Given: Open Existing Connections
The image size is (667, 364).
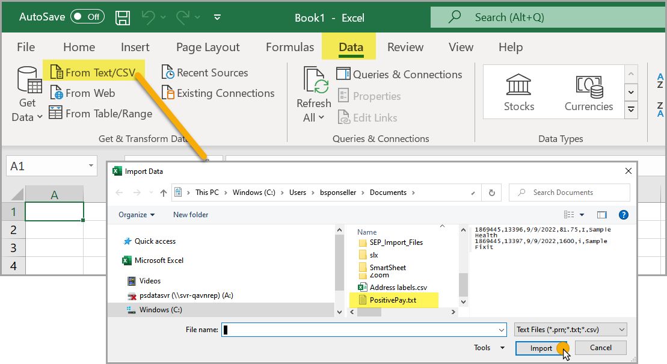Looking at the screenshot, I should coord(218,93).
